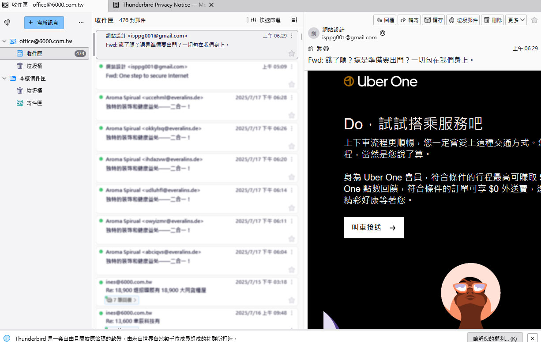The width and height of the screenshot is (541, 342).
Task: Expand the 7 筆回覆 thread replies
Action: [x=122, y=300]
